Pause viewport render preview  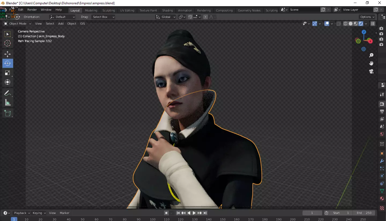coord(373,24)
